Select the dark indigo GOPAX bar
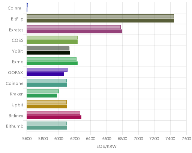The image size is (192, 153). pyautogui.click(x=45, y=74)
